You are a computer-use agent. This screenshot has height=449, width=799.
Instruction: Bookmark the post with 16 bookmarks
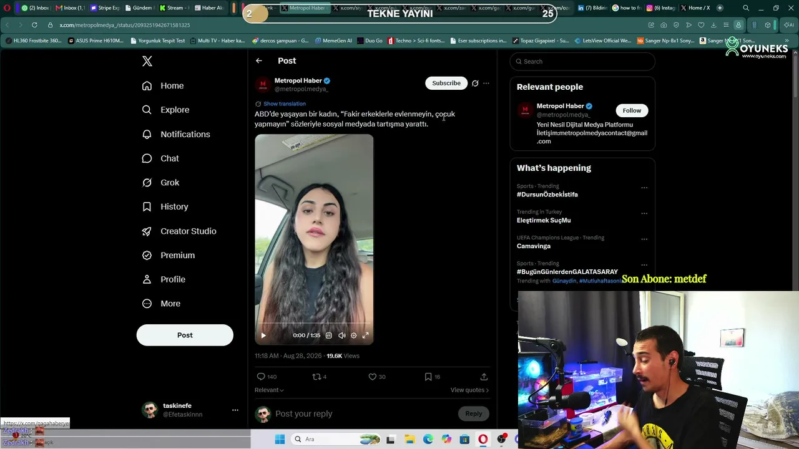point(433,377)
